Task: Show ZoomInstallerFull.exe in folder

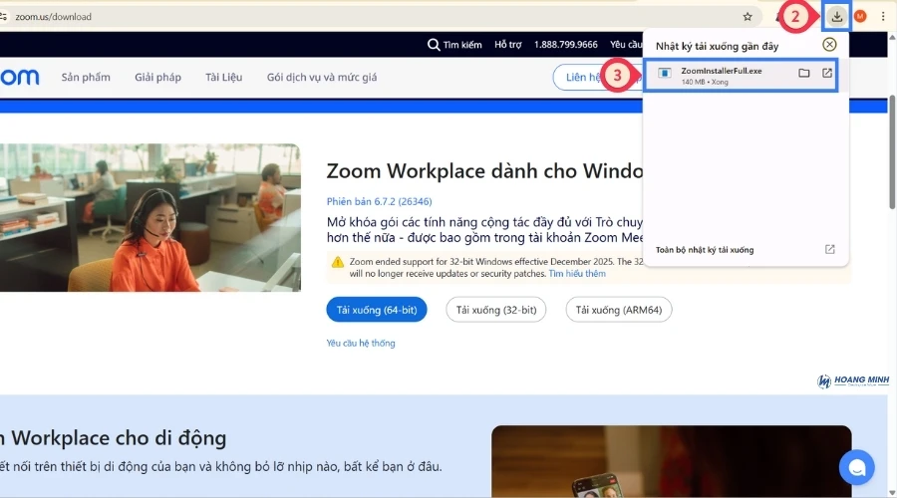Action: pyautogui.click(x=804, y=73)
